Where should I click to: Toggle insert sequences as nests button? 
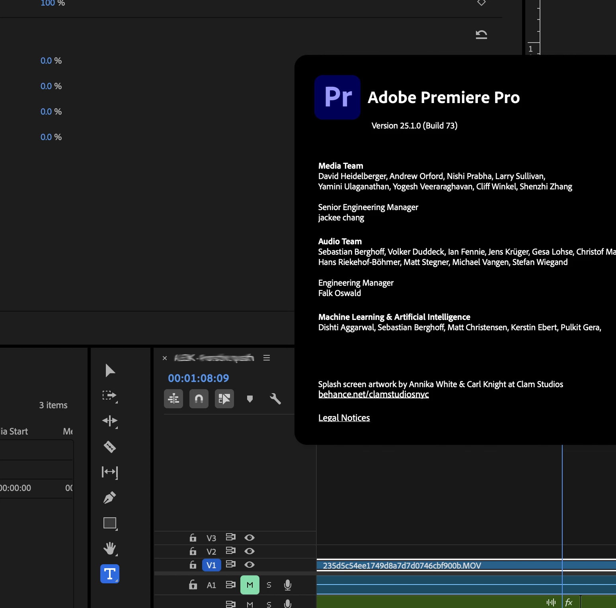click(x=173, y=399)
